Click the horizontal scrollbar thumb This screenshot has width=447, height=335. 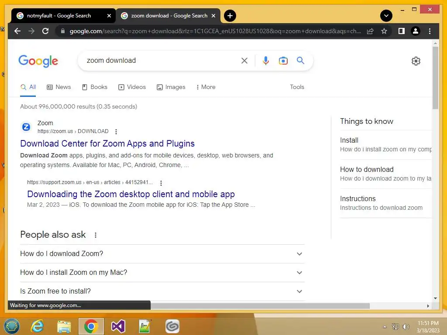pos(260,306)
